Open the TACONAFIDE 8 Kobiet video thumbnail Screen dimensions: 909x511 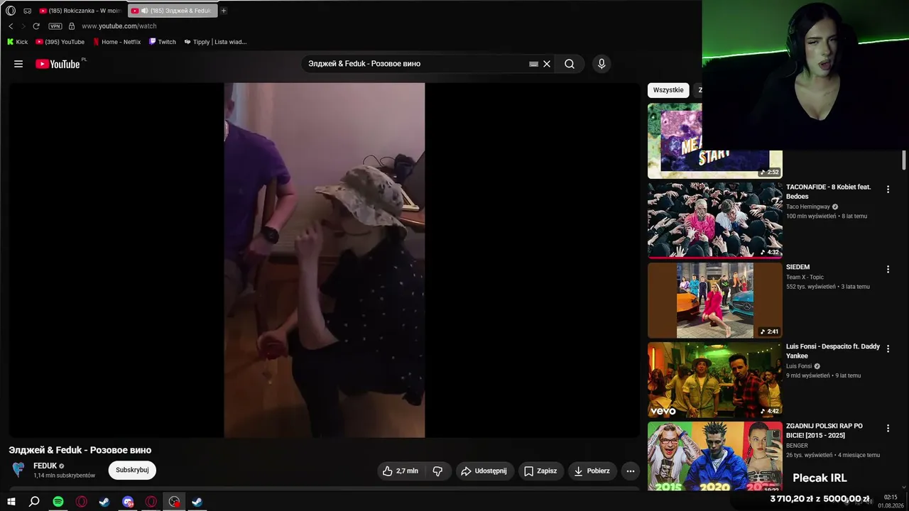[x=715, y=220]
